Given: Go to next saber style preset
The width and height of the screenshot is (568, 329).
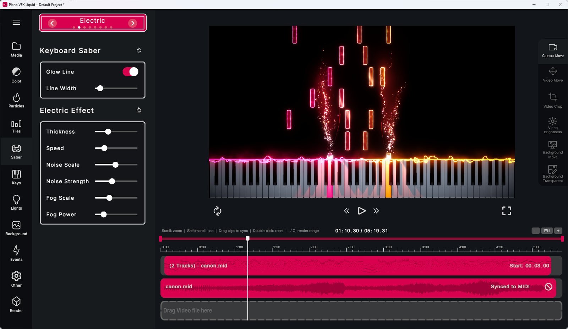Looking at the screenshot, I should point(133,23).
